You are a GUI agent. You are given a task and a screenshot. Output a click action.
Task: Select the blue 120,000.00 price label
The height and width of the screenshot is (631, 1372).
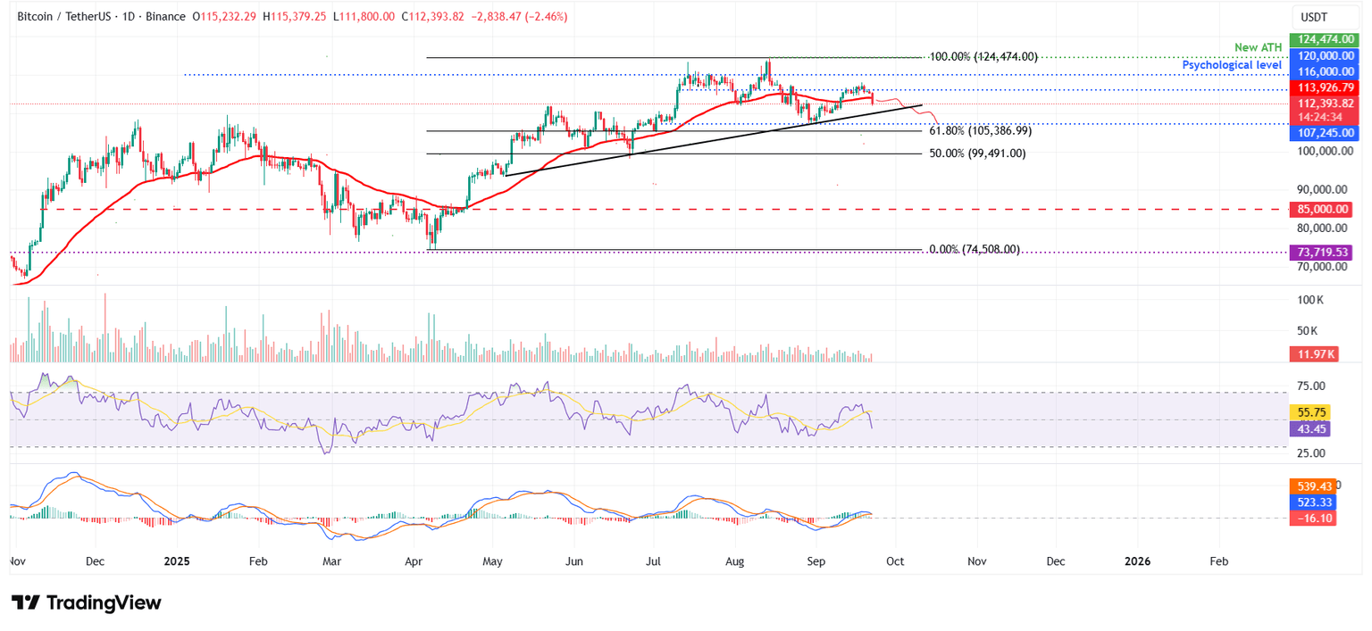click(1324, 55)
